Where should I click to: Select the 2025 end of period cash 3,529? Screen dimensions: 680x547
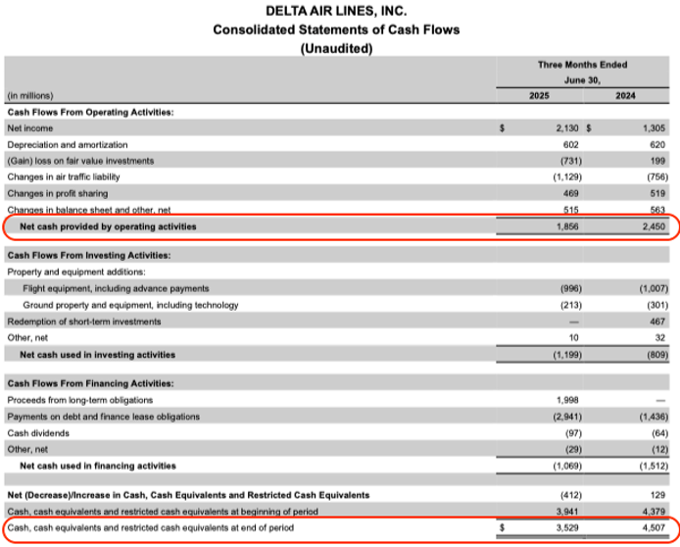point(568,529)
